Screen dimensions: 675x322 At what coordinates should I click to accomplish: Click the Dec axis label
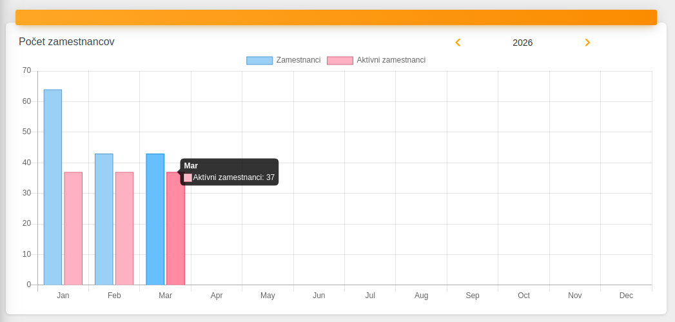(x=627, y=296)
